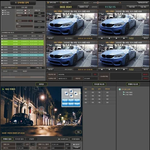Switch to the preset info tab (프리셋 정보)
150x150 pixels.
[19, 139]
